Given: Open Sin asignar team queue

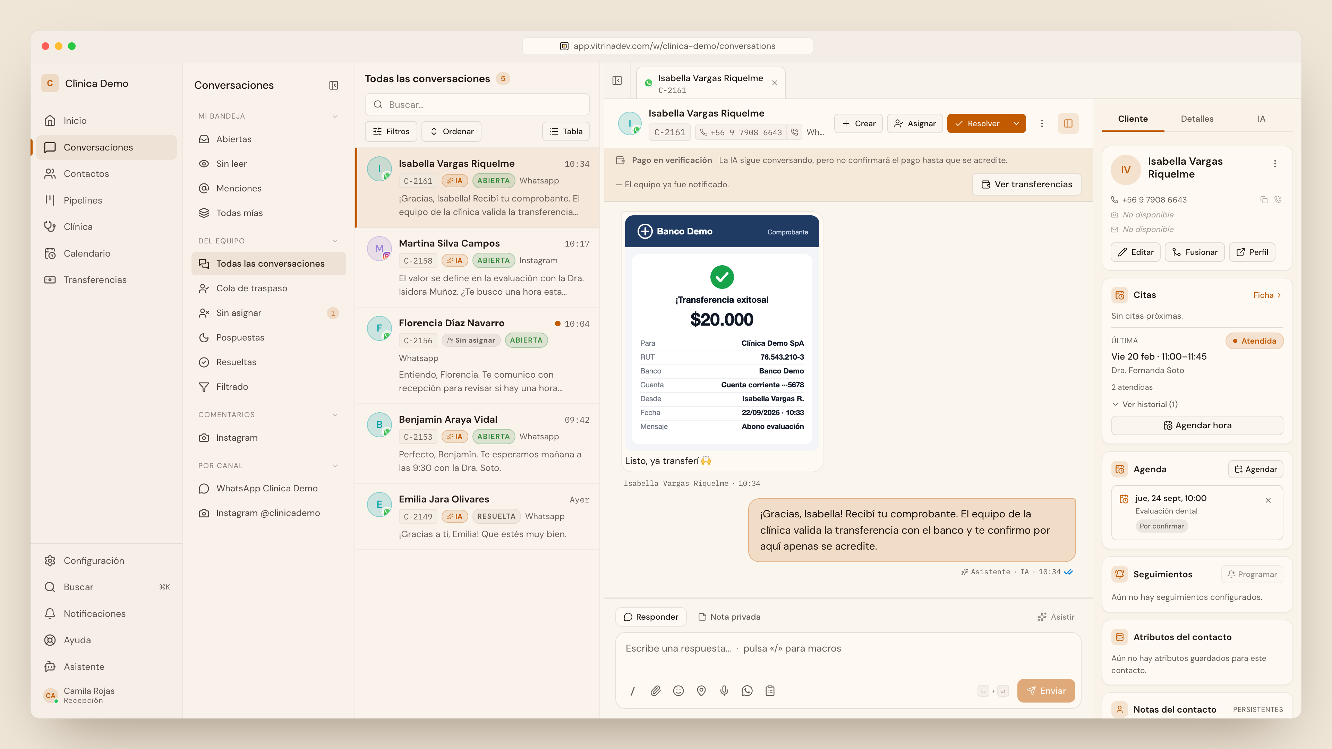Looking at the screenshot, I should [268, 313].
